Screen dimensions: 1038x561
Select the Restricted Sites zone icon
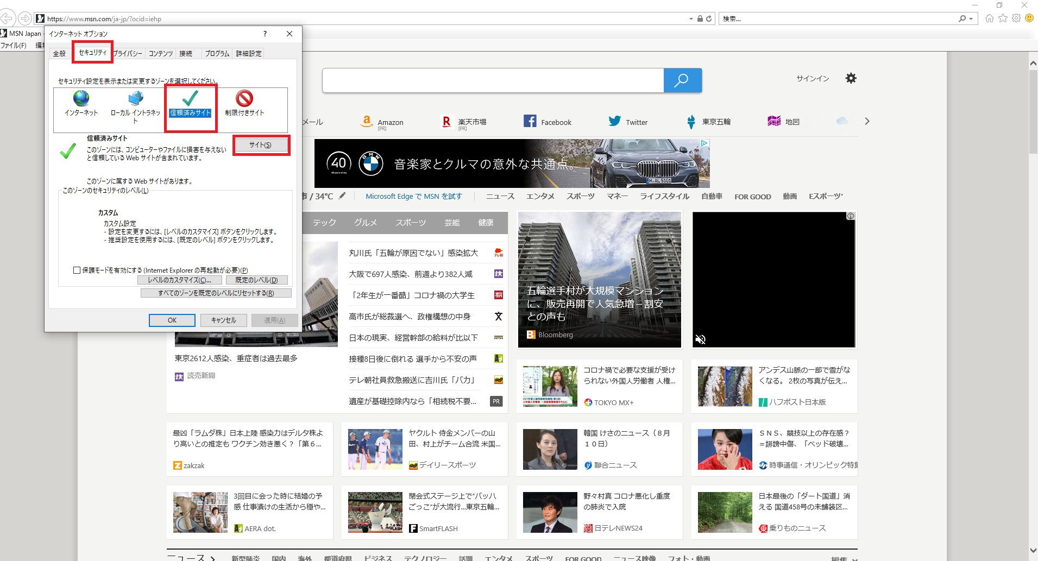click(244, 99)
